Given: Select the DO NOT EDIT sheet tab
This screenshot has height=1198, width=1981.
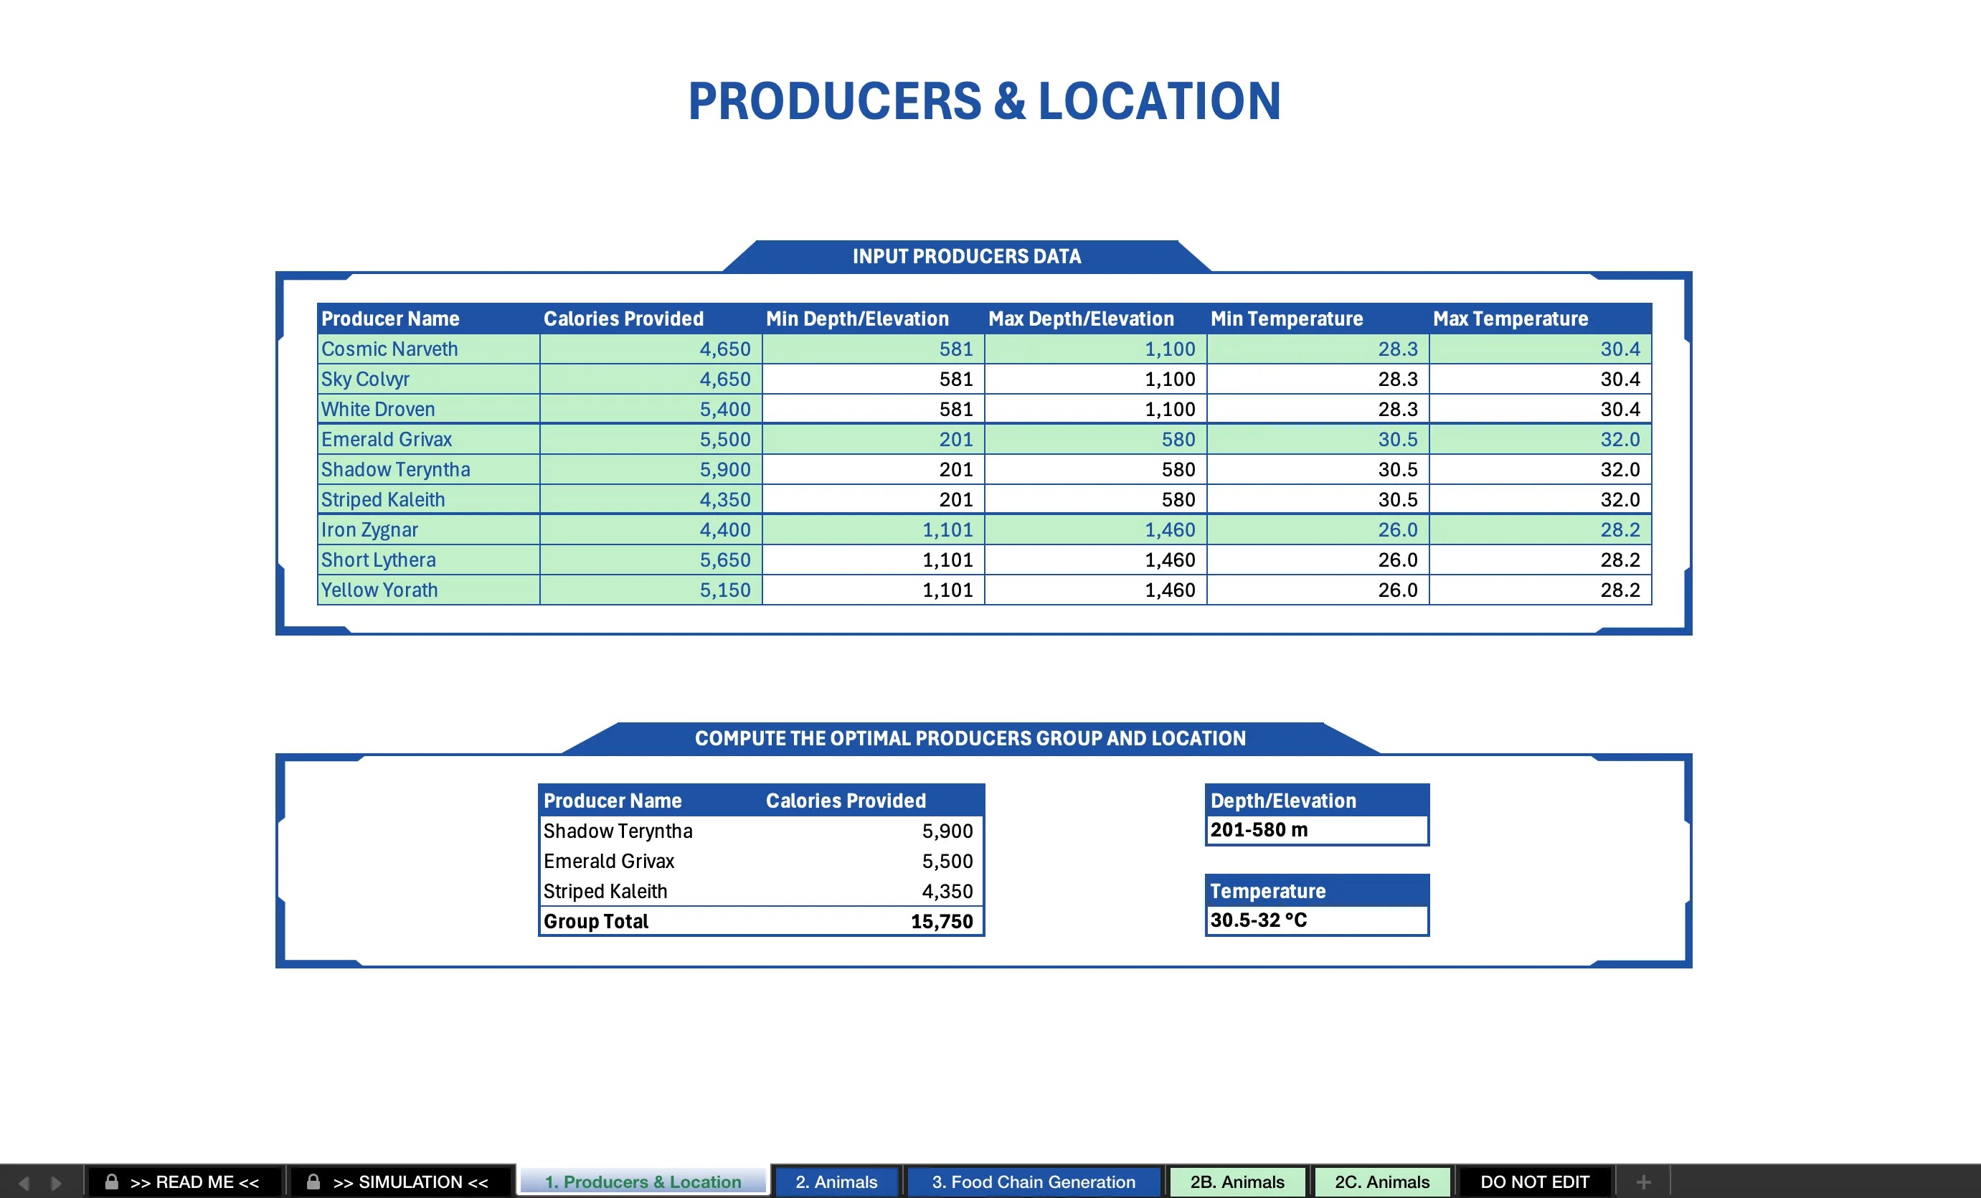Looking at the screenshot, I should [x=1534, y=1182].
